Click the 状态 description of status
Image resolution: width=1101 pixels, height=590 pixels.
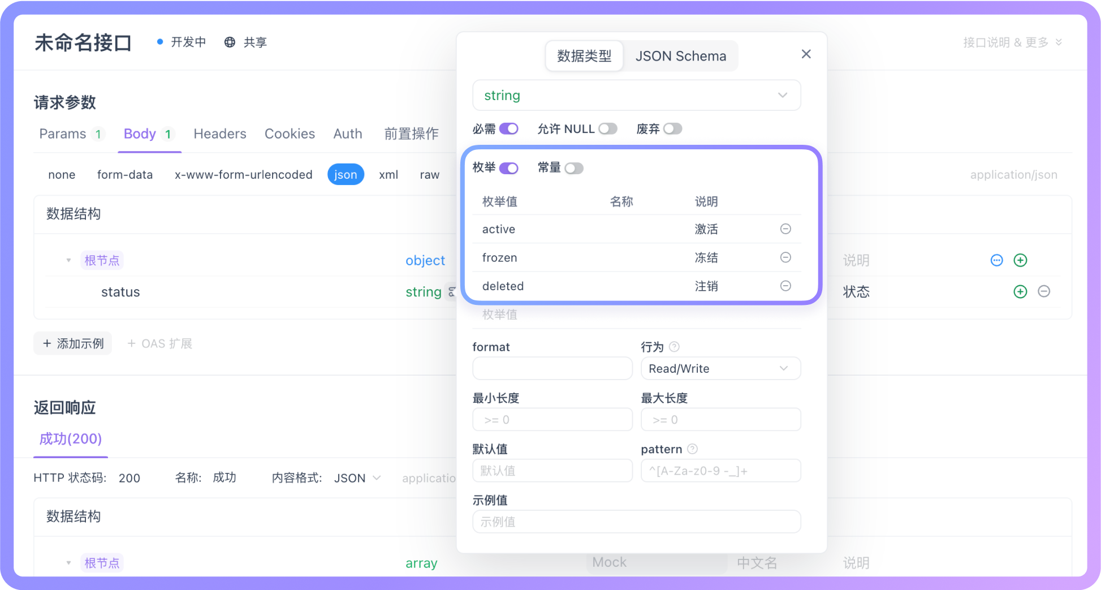click(x=856, y=292)
